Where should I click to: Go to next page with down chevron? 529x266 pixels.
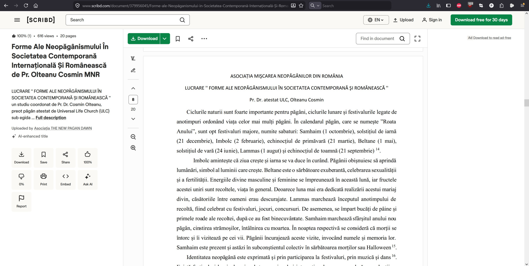click(x=133, y=119)
